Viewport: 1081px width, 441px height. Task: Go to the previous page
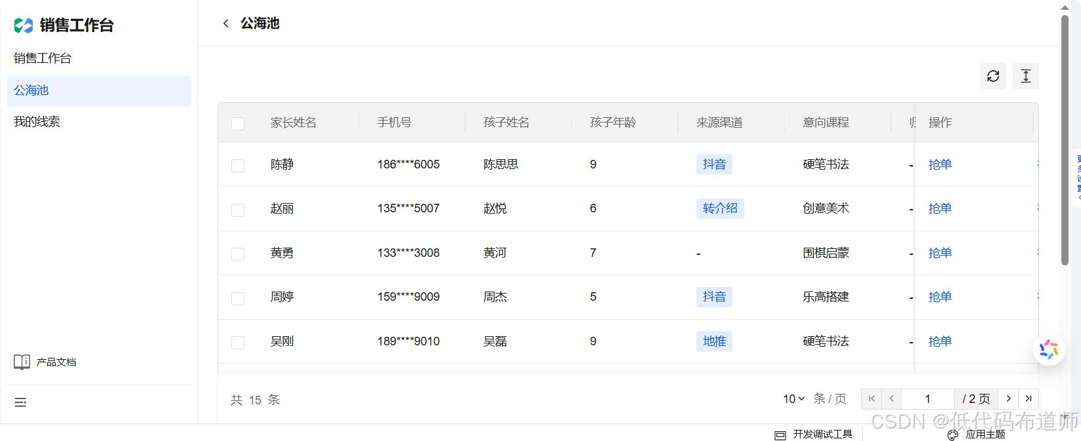click(892, 398)
